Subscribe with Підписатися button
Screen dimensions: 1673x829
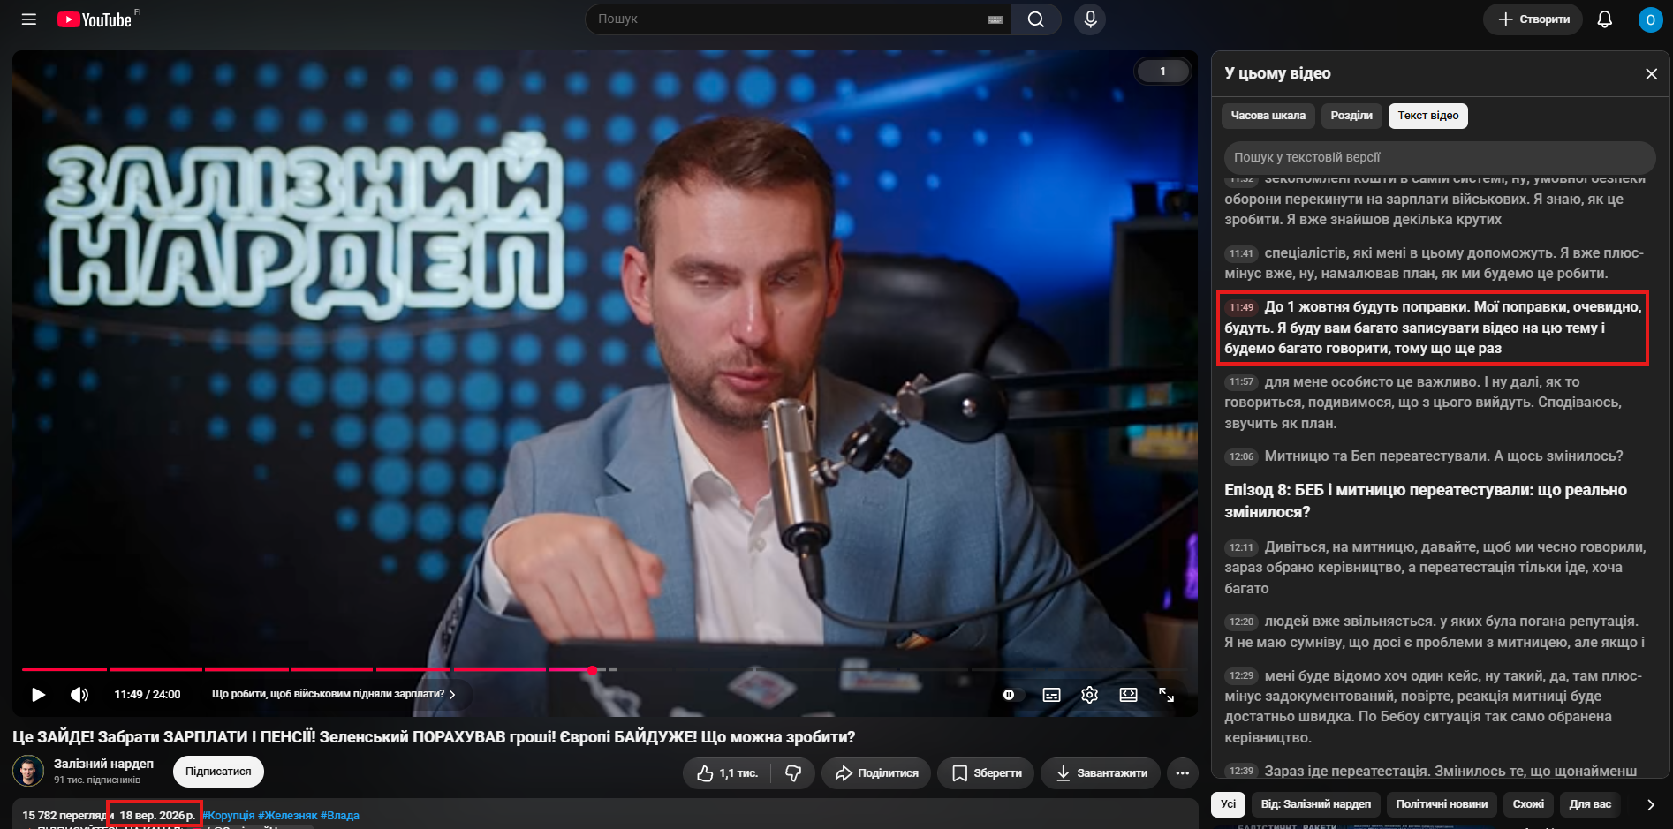click(218, 772)
